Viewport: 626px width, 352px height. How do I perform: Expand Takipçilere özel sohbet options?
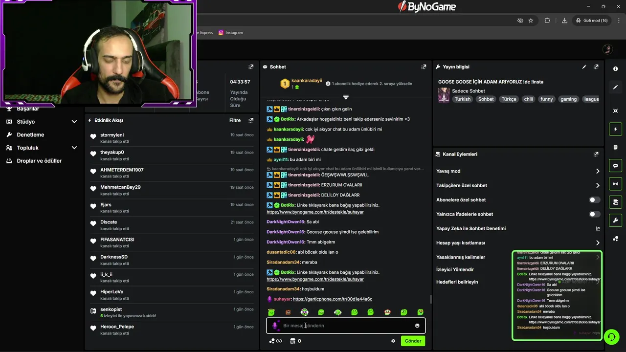[597, 185]
